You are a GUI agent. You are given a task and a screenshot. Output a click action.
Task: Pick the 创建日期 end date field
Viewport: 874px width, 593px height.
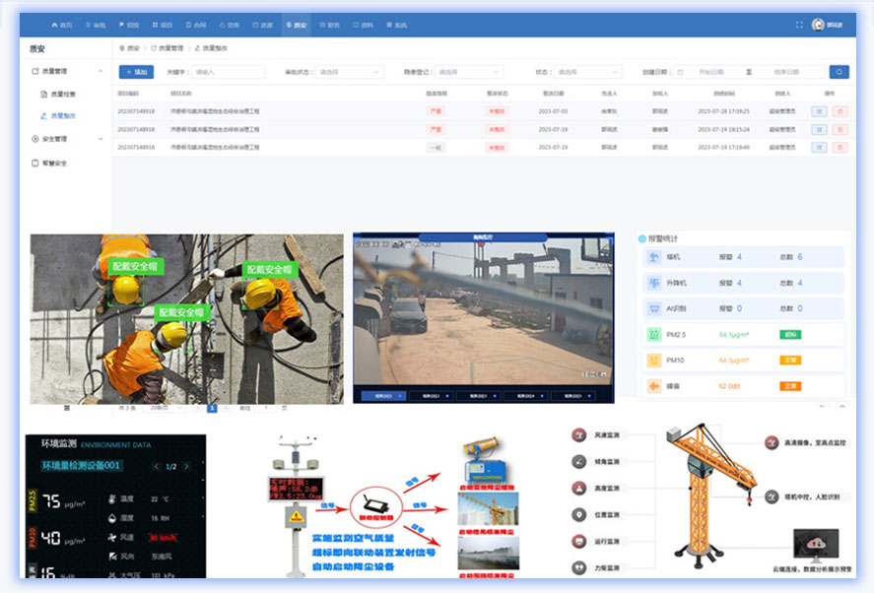click(786, 72)
